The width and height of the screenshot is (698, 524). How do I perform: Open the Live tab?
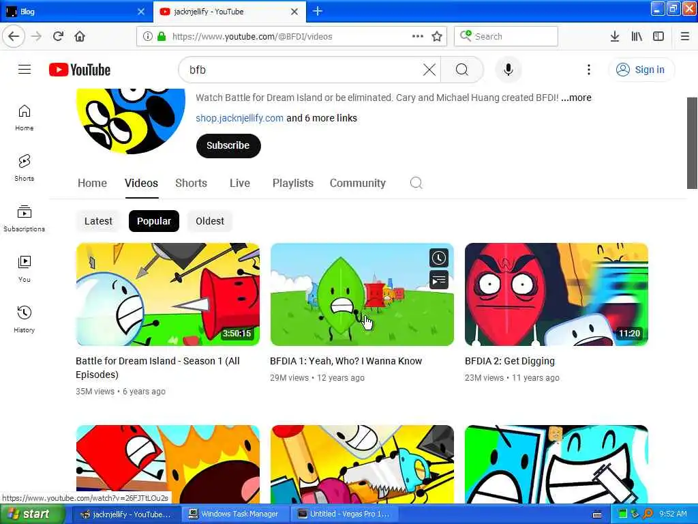pos(240,183)
